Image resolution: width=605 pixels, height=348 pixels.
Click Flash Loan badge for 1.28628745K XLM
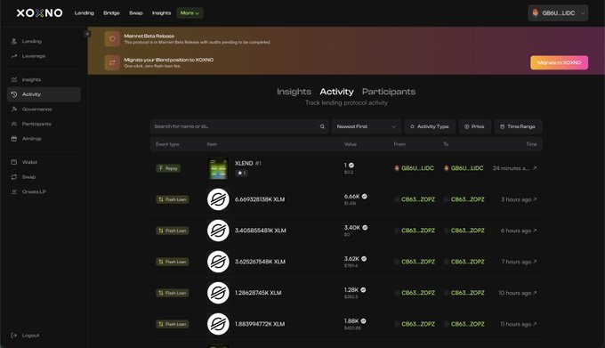172,293
